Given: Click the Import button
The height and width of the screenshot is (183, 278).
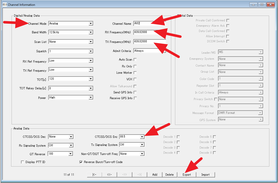Looking at the screenshot, I should tap(205, 174).
